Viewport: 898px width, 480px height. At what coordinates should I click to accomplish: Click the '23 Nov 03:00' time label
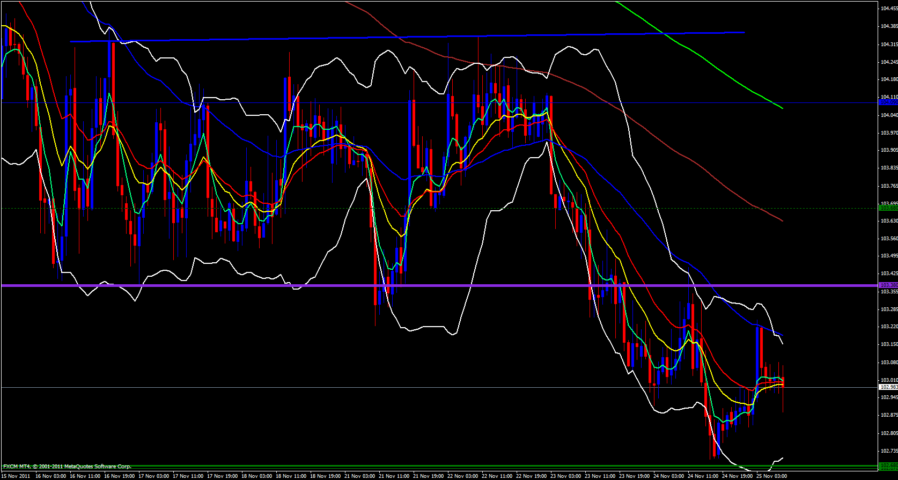click(565, 476)
